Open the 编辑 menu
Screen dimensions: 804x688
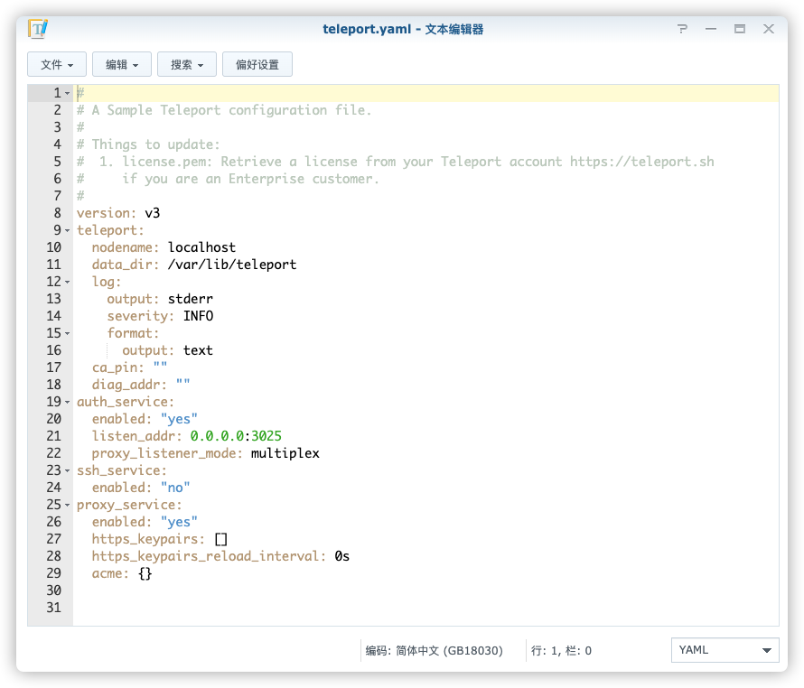click(122, 64)
